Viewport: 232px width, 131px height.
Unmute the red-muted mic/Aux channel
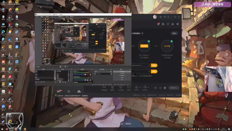pos(88,75)
